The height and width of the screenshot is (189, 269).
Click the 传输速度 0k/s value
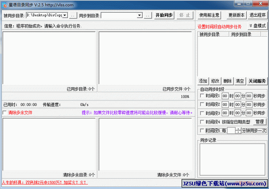84,104
